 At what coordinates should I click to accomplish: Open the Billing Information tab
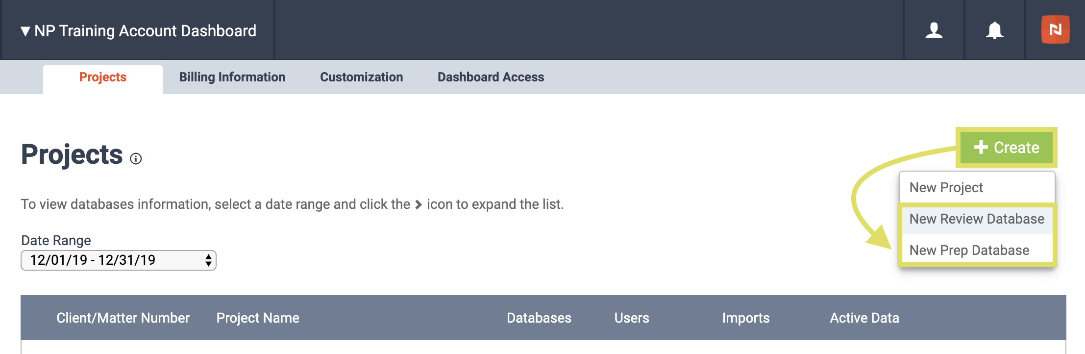pyautogui.click(x=232, y=77)
